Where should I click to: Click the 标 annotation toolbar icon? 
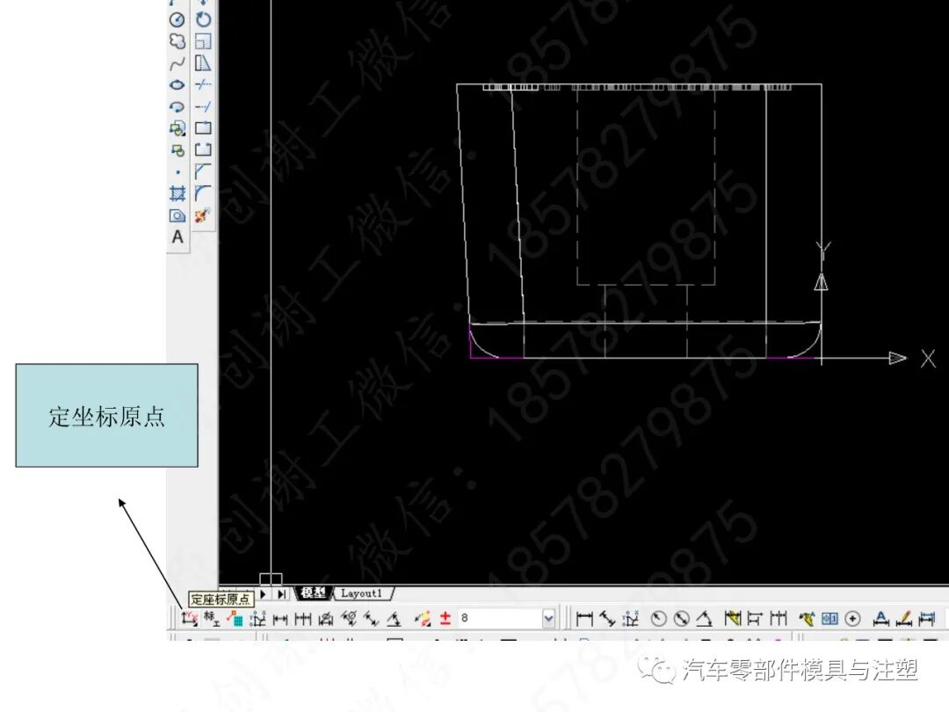click(x=212, y=618)
